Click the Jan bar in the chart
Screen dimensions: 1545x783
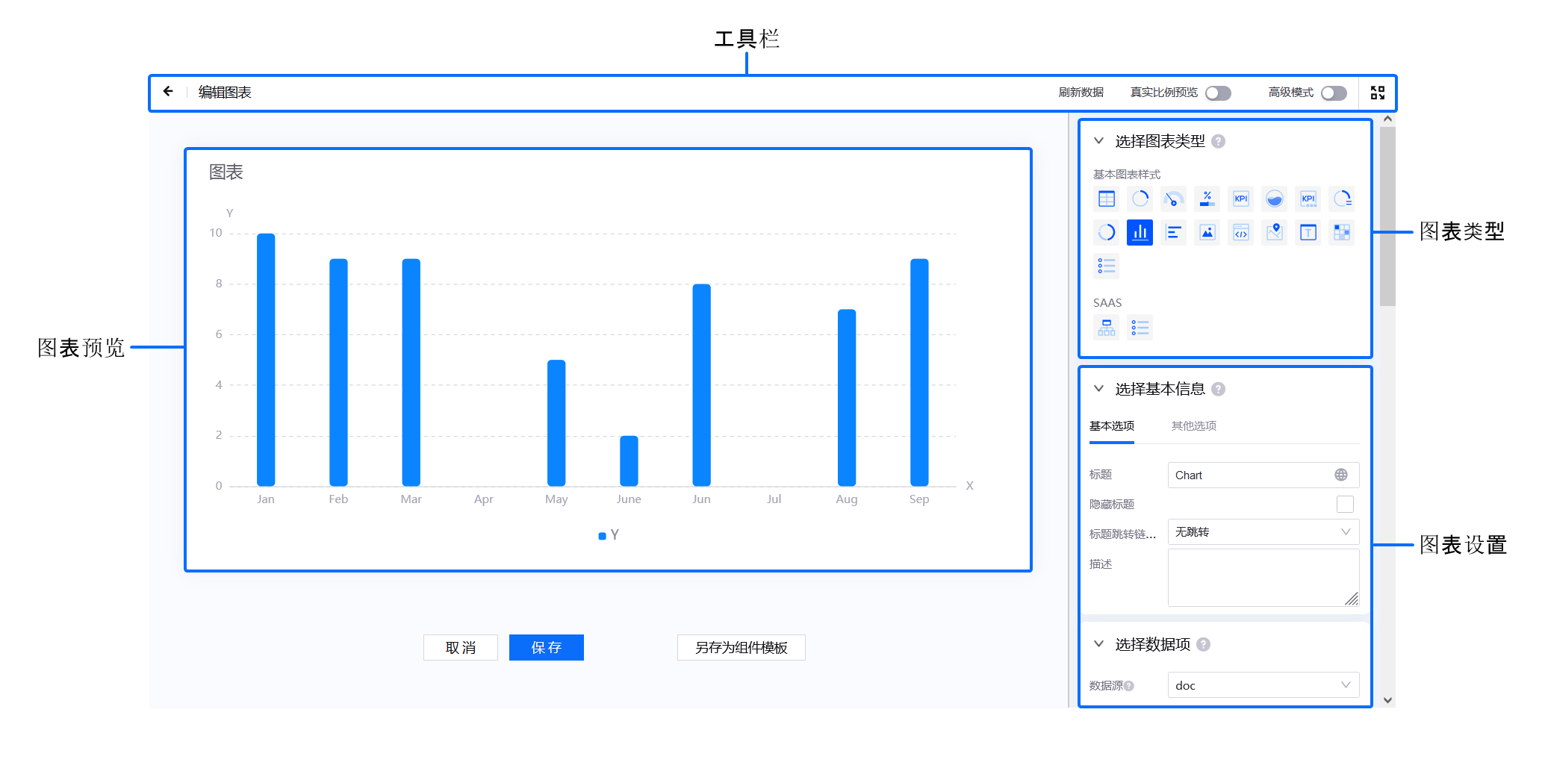[266, 360]
